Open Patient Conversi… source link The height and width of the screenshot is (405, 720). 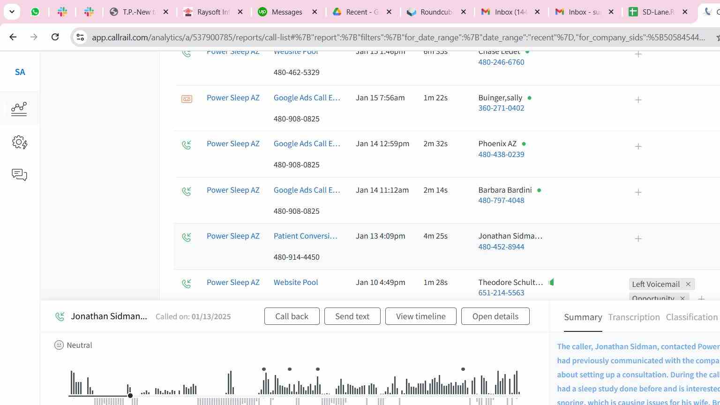point(306,236)
